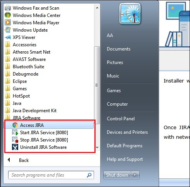The width and height of the screenshot is (190, 187).
Task: Open Windows Media Player icon
Action: coord(8,22)
